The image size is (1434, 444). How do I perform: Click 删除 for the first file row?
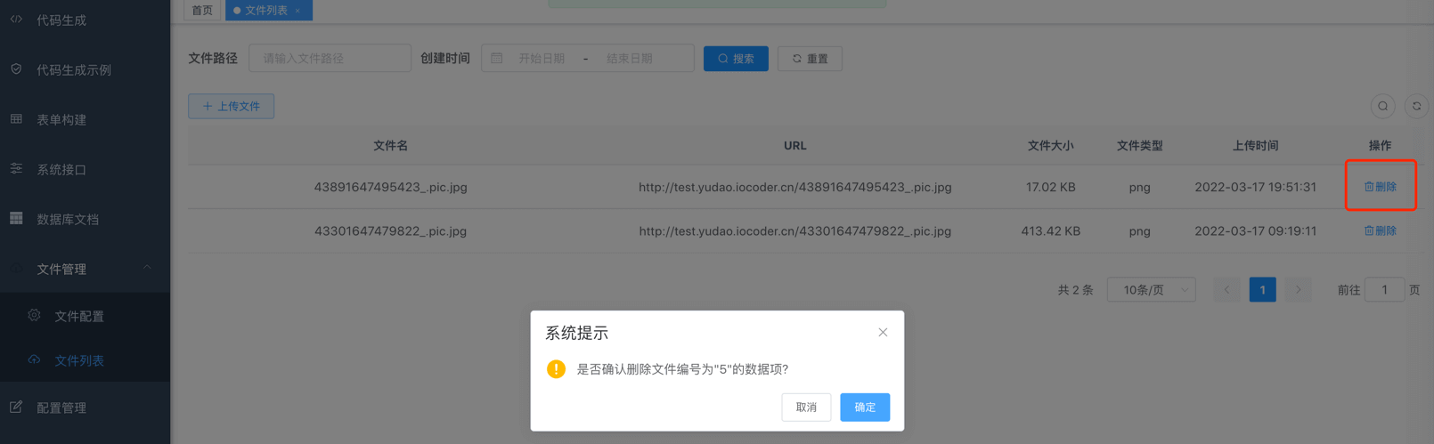pyautogui.click(x=1380, y=187)
